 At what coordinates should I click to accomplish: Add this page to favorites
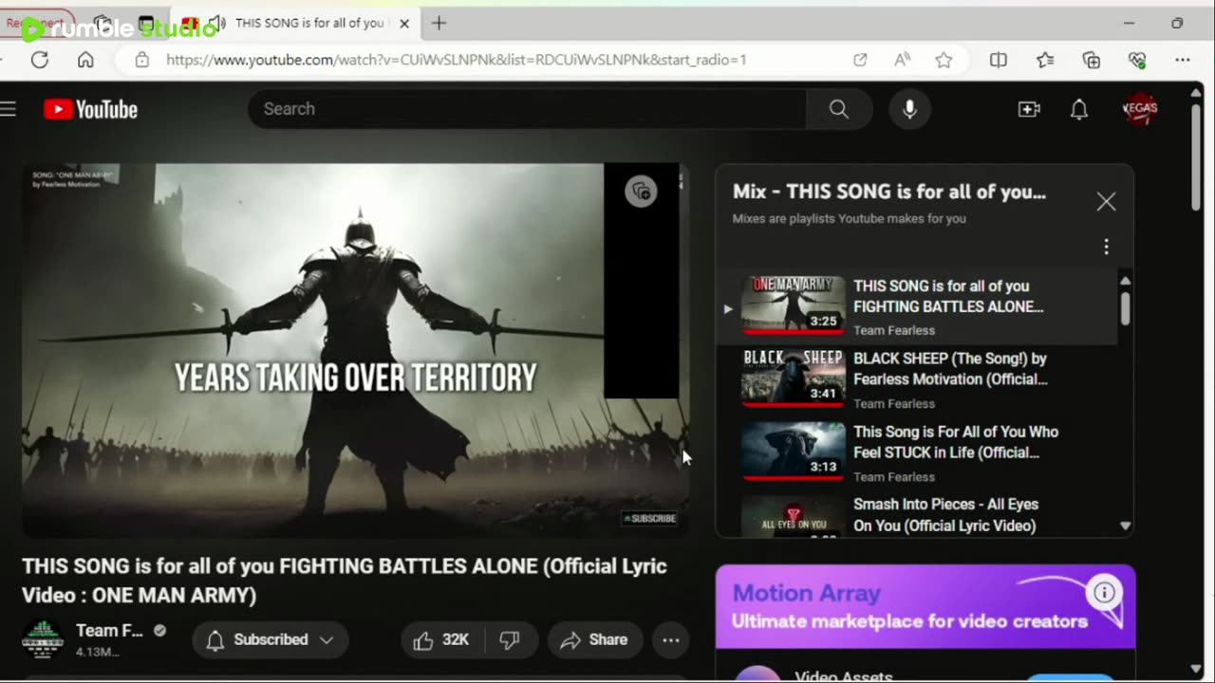pos(944,60)
